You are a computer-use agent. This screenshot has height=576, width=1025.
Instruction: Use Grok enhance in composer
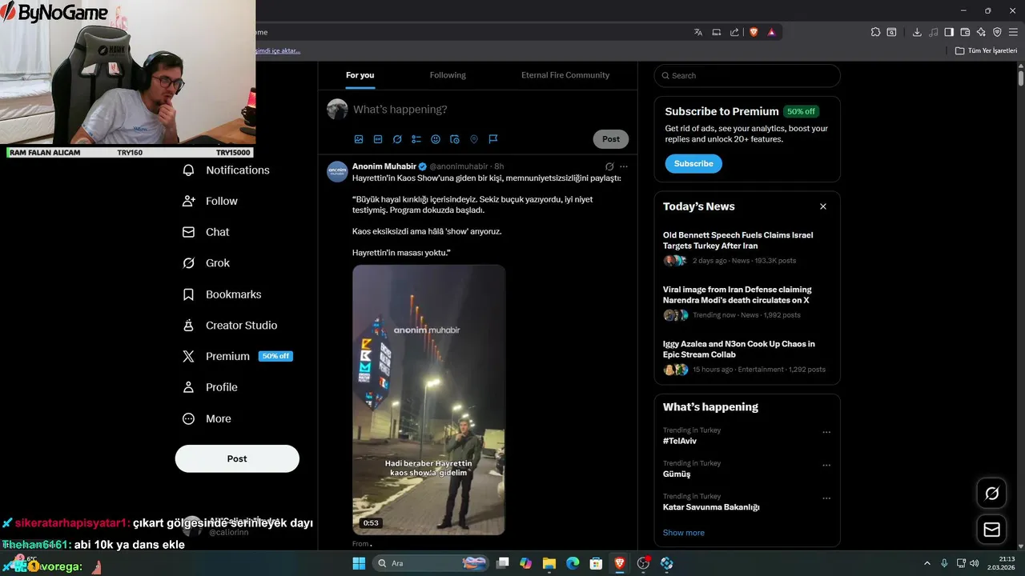pyautogui.click(x=397, y=139)
